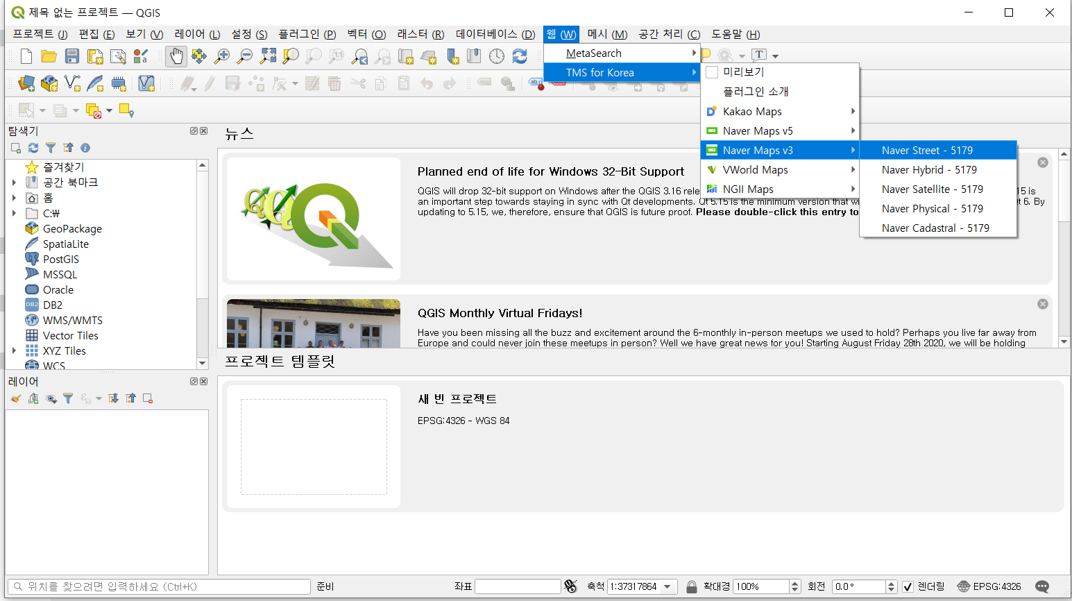1072x601 pixels.
Task: Open the manage map themes dropdown
Action: tap(52, 398)
